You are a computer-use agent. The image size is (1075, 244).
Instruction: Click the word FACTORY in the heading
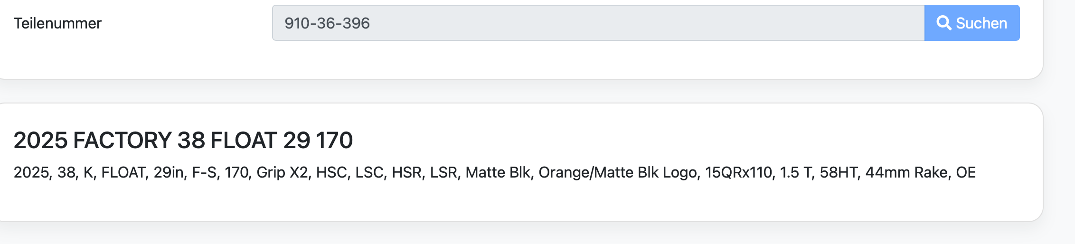click(x=122, y=141)
